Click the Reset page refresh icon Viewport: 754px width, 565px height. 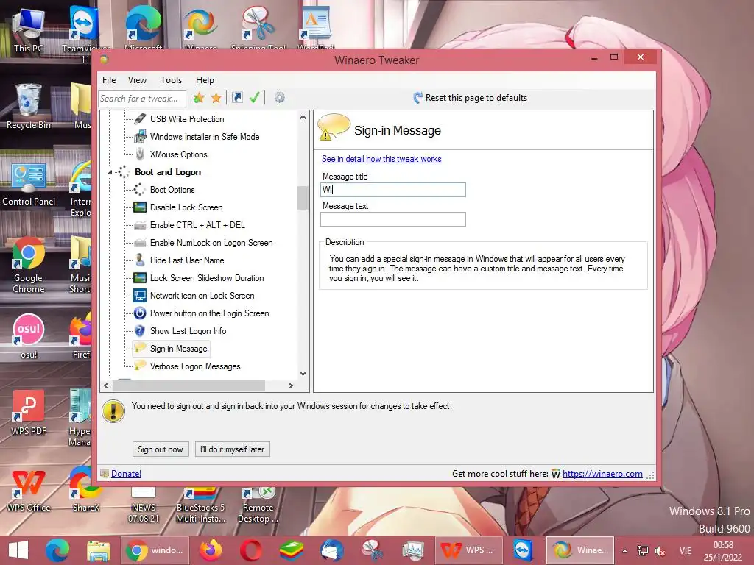(417, 98)
